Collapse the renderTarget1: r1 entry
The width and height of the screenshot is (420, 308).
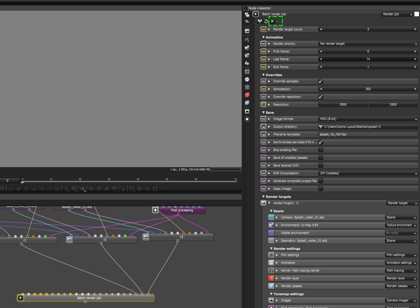pos(269,203)
